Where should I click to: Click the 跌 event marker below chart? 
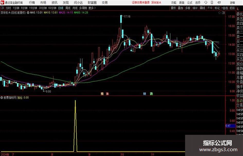pos(151,93)
